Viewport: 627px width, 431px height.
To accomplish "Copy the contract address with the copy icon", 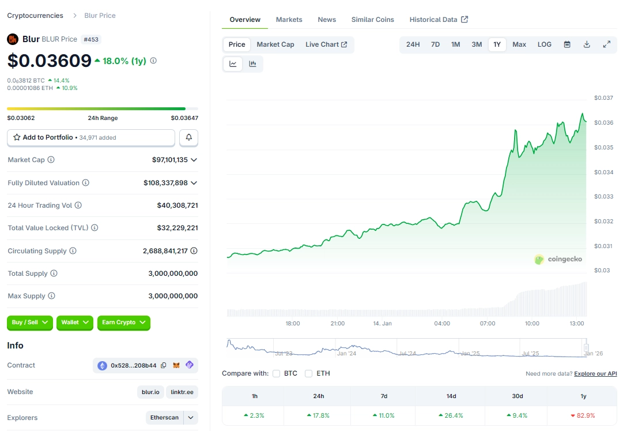I will click(x=164, y=365).
